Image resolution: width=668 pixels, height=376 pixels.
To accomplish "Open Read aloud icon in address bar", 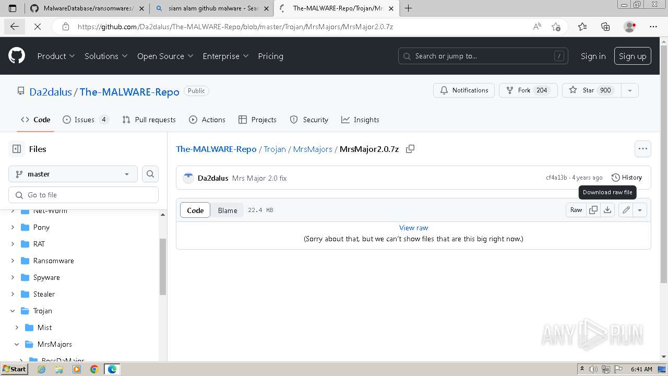I will [537, 27].
